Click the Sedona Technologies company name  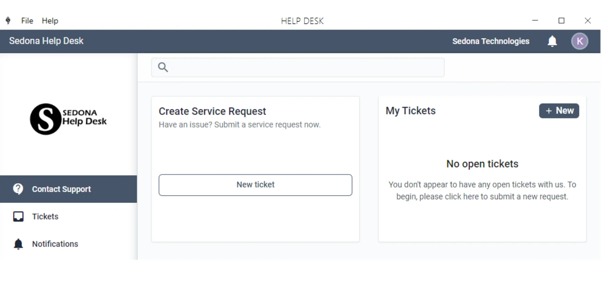[491, 41]
